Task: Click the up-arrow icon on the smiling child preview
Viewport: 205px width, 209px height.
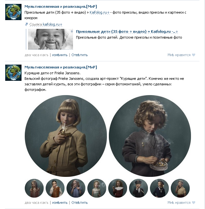Action: pyautogui.click(x=72, y=31)
